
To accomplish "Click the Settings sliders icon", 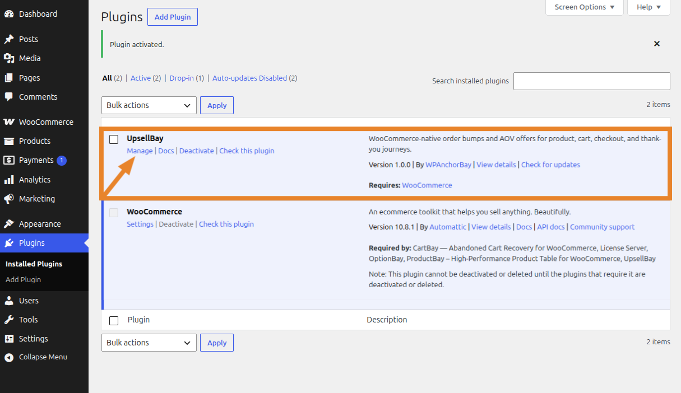I will tap(9, 339).
